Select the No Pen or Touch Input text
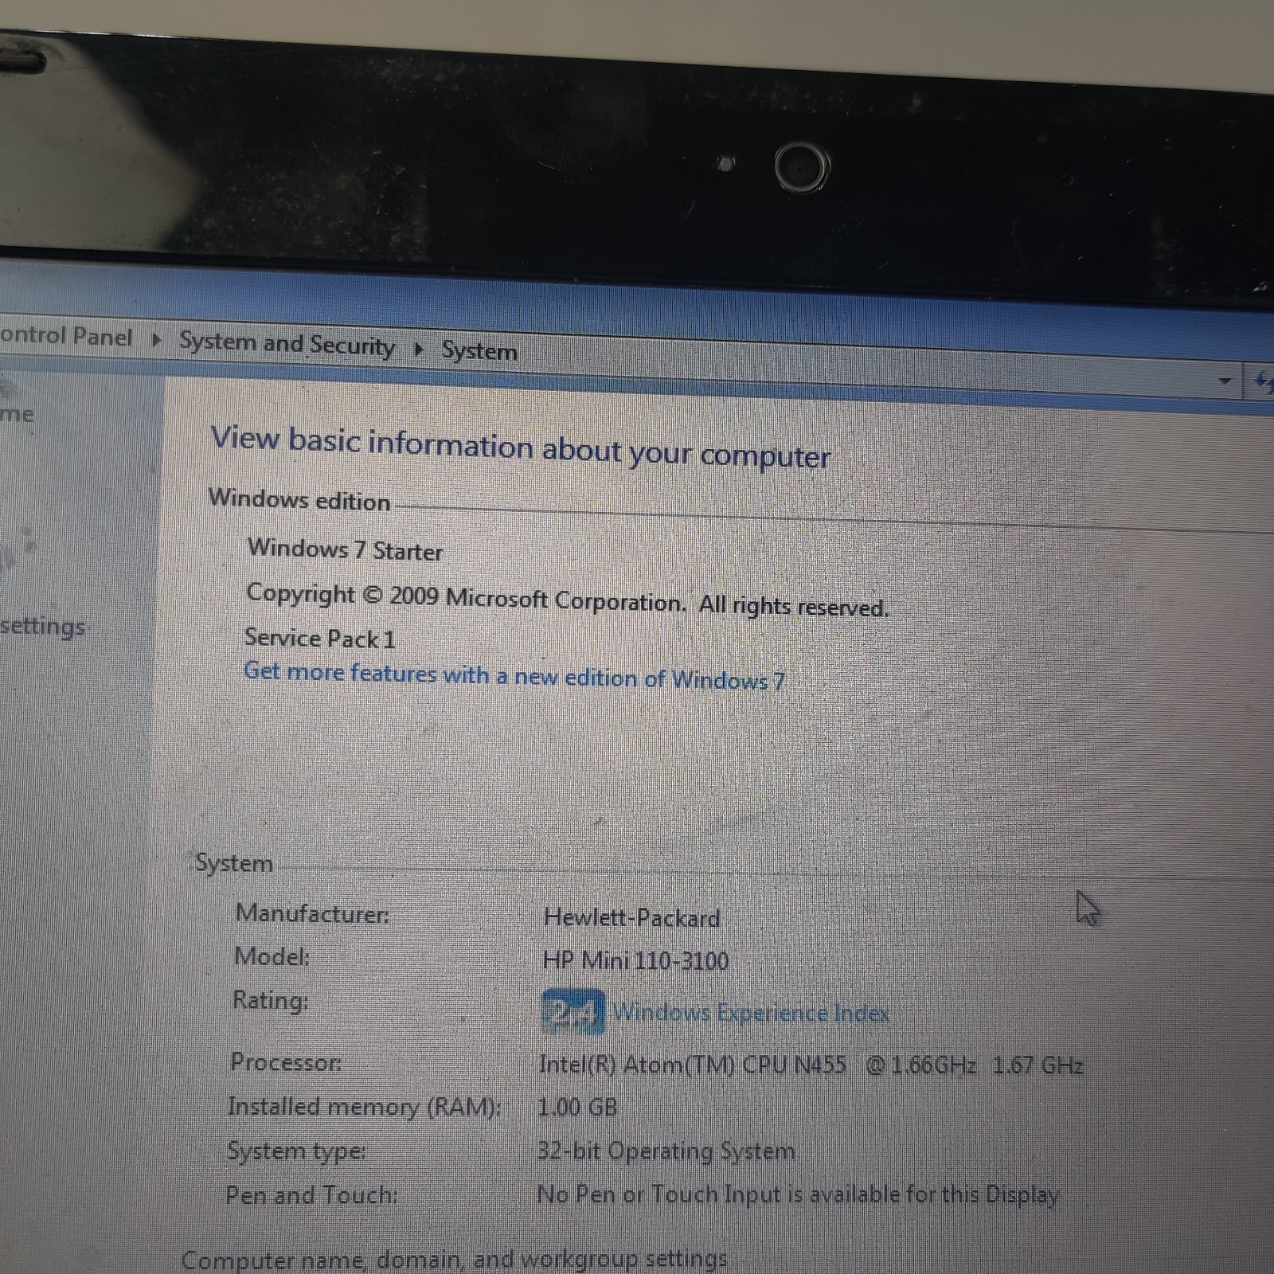The height and width of the screenshot is (1274, 1274). pos(798,1194)
